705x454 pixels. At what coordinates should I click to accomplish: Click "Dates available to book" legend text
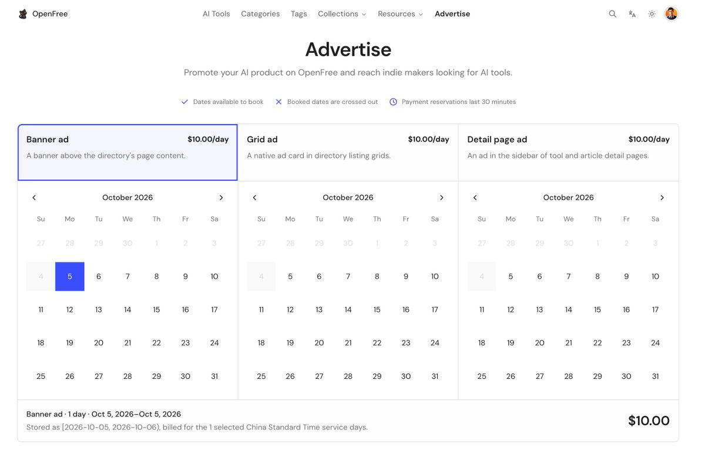(229, 102)
